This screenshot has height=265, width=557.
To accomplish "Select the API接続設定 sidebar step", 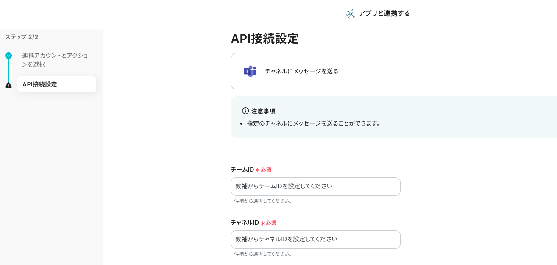I will tap(56, 84).
